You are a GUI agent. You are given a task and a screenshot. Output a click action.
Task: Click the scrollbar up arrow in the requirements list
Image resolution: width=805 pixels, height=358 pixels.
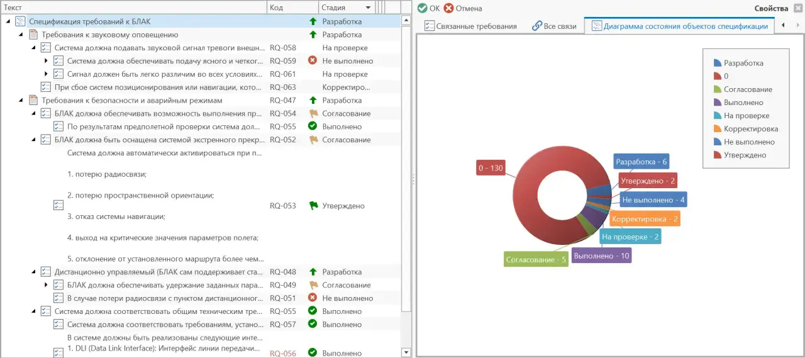pyautogui.click(x=406, y=20)
